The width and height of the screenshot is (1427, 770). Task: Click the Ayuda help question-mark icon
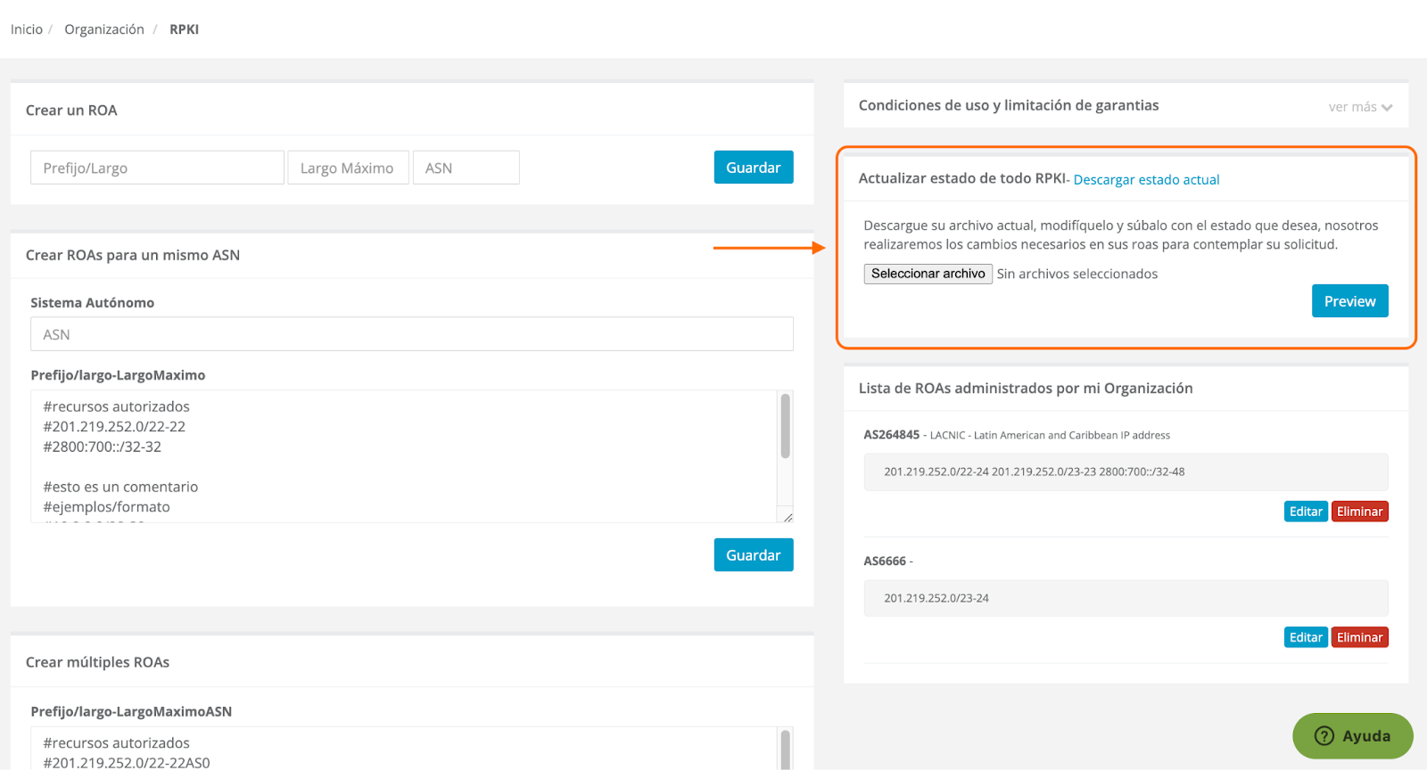(x=1324, y=736)
